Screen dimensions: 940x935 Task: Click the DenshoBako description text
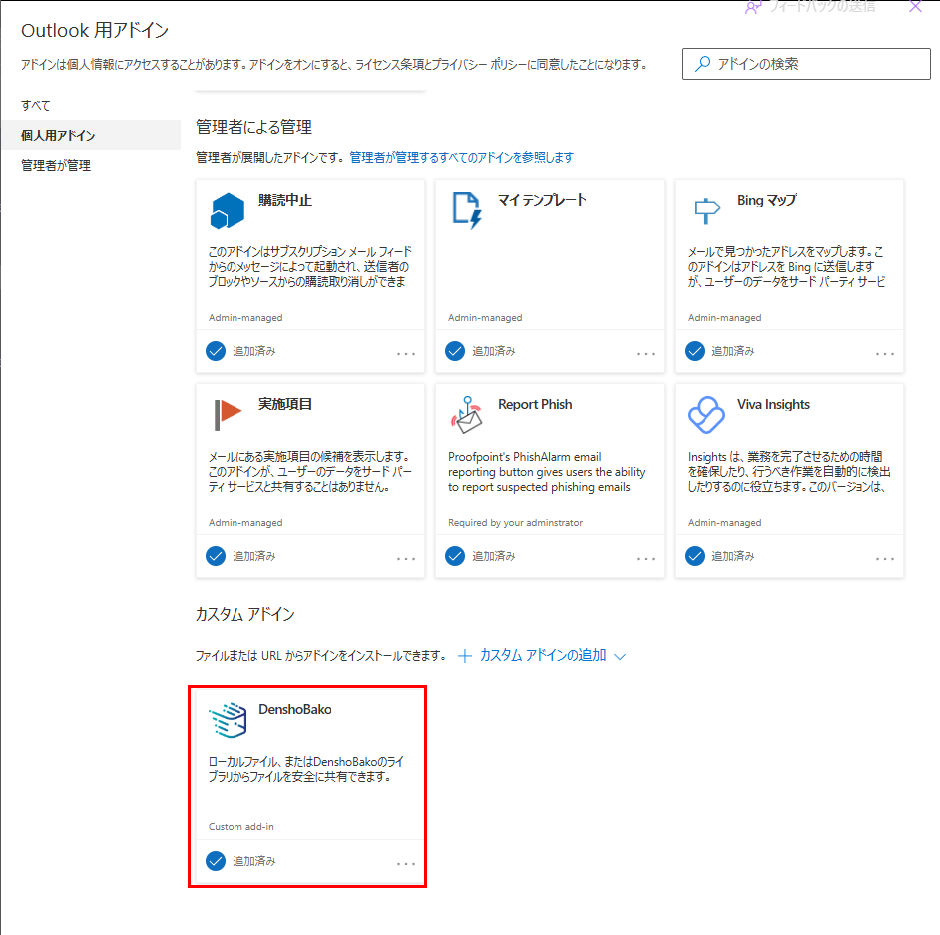[305, 769]
